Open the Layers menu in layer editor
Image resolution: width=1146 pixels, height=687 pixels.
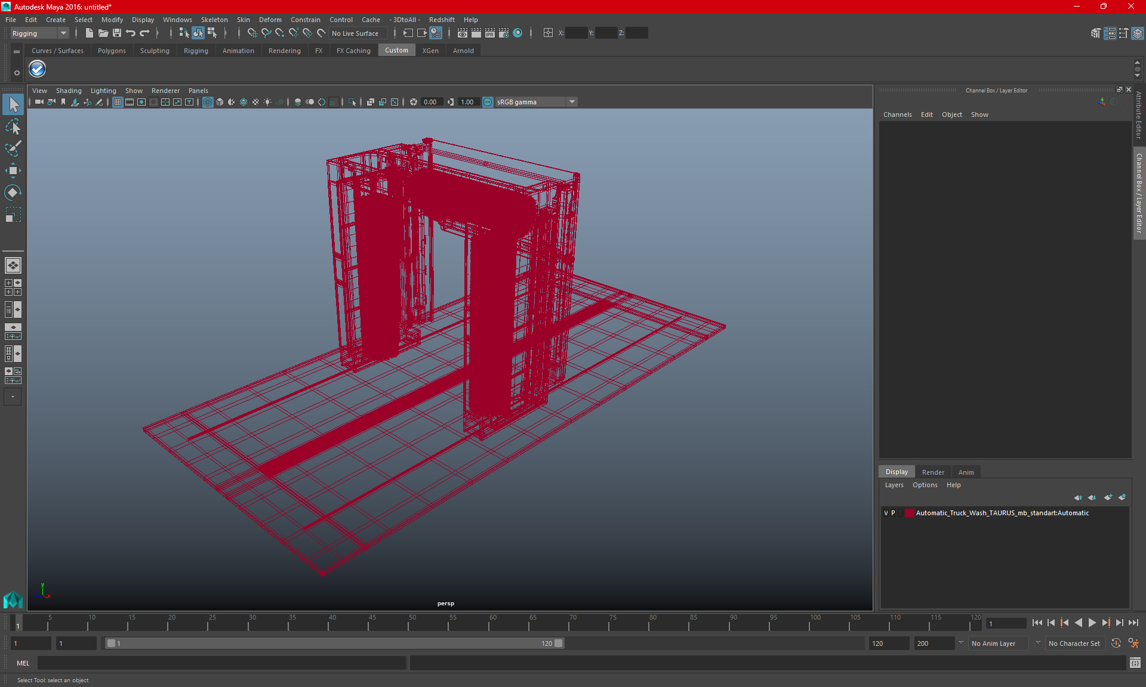(x=894, y=485)
